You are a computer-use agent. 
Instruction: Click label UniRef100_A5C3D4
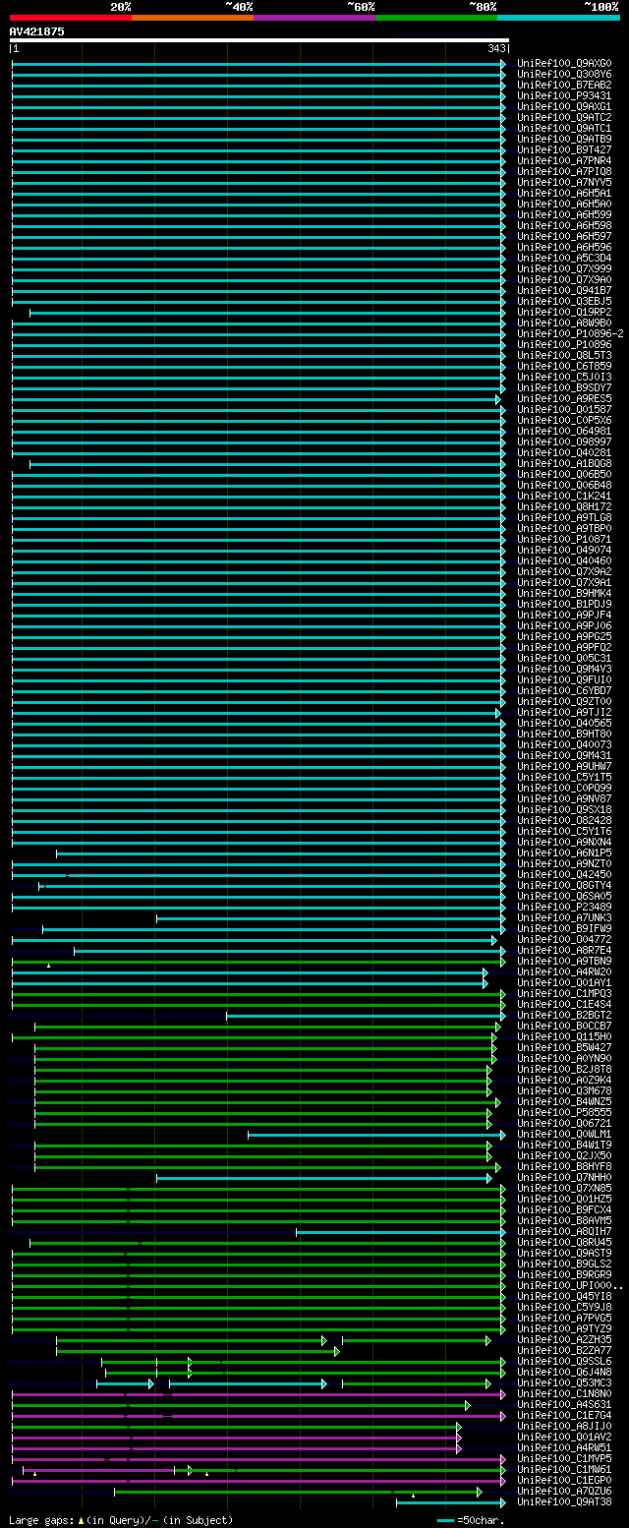point(564,259)
